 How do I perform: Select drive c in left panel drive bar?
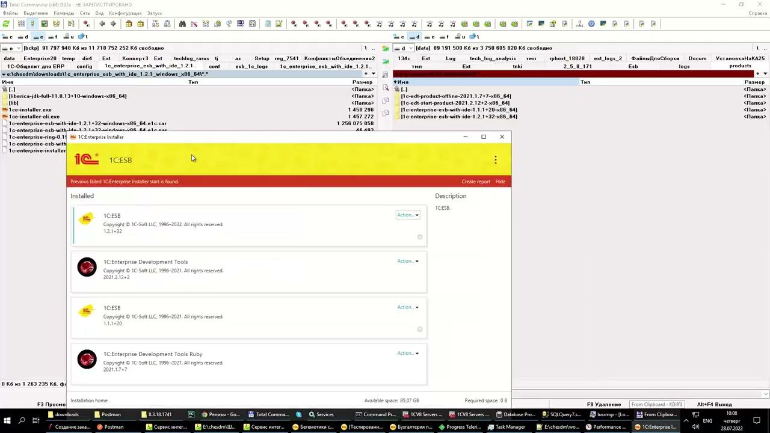[x=8, y=37]
